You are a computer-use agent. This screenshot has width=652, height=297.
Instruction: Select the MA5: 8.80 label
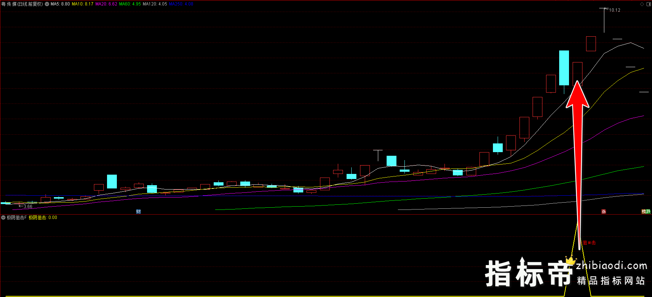pyautogui.click(x=60, y=4)
